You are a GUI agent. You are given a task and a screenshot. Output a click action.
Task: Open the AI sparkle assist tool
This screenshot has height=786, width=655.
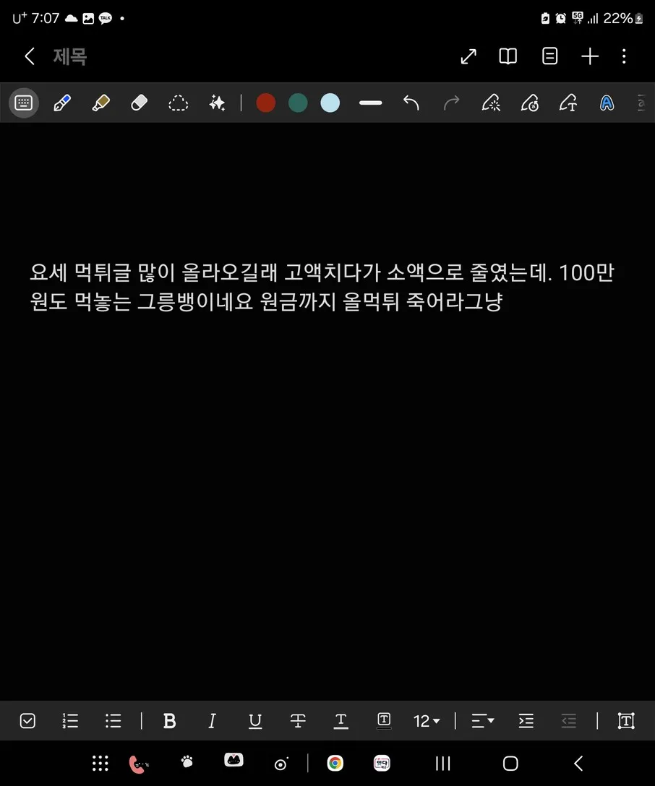click(x=217, y=103)
